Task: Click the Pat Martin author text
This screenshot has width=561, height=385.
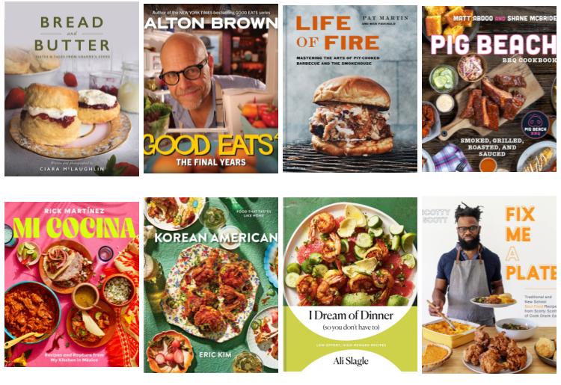Action: point(385,18)
